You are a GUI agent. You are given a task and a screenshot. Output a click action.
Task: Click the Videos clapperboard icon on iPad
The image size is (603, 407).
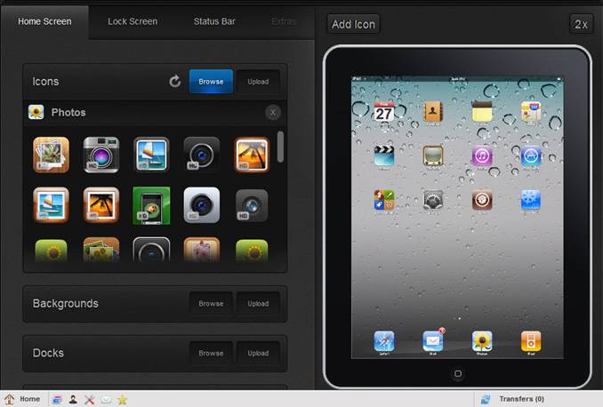[x=384, y=156]
